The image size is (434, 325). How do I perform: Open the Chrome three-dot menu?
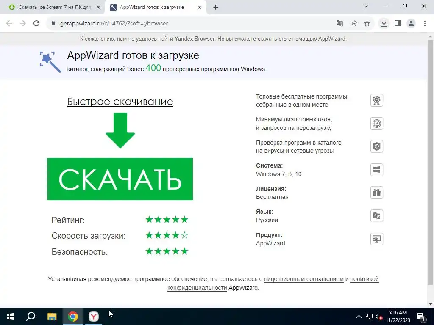click(x=425, y=24)
